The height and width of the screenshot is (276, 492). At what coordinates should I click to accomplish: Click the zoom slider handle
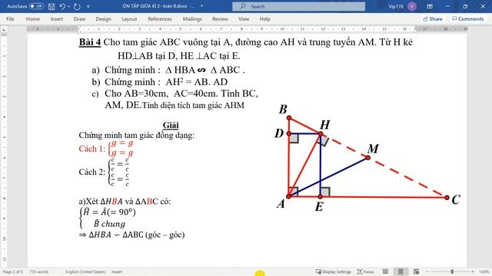452,271
